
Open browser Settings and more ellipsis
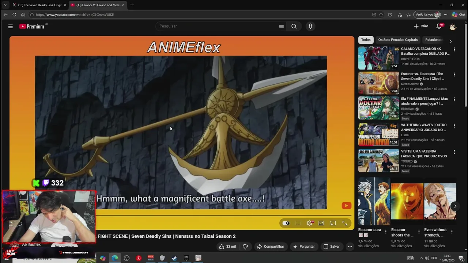(x=445, y=15)
